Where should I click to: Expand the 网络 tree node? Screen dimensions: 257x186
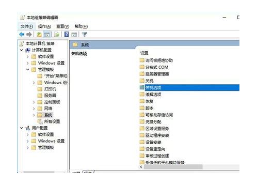[x=34, y=109]
